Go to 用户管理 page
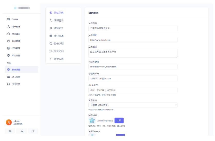Image resolution: width=215 pixels, height=141 pixels. [x=21, y=27]
